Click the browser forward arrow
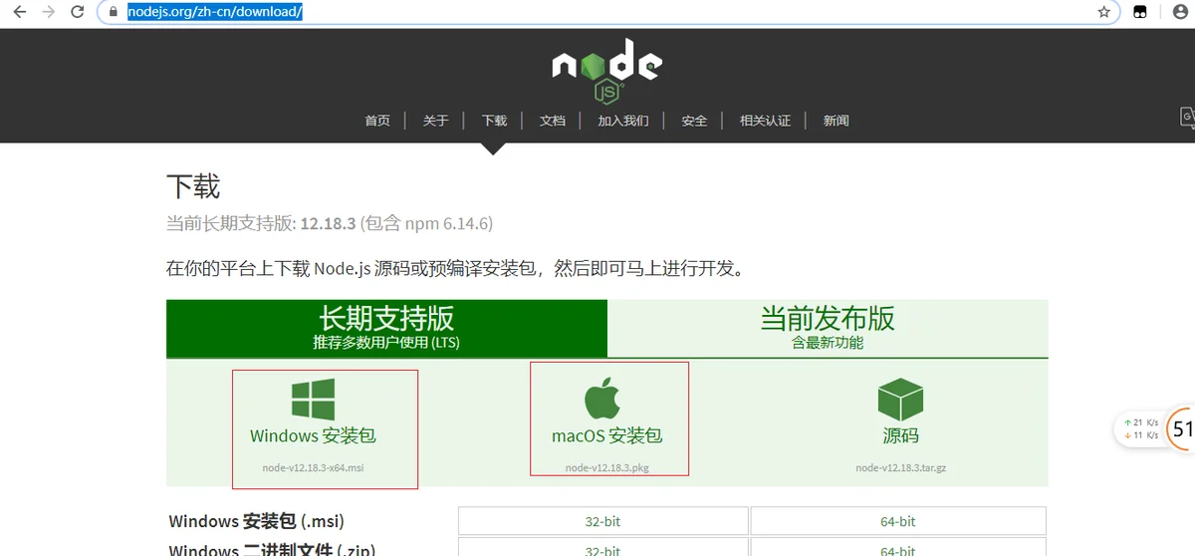The image size is (1195, 556). pyautogui.click(x=48, y=12)
